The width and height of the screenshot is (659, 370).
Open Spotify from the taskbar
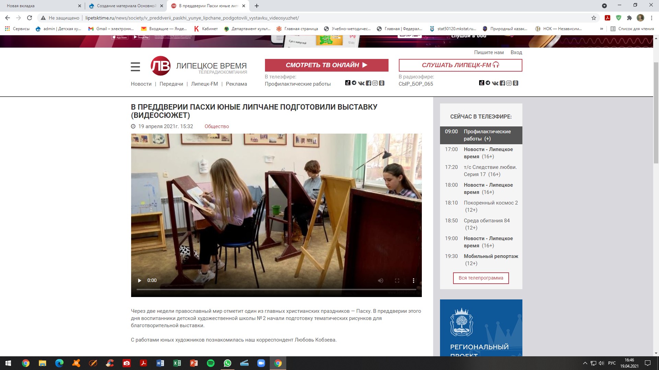point(211,363)
